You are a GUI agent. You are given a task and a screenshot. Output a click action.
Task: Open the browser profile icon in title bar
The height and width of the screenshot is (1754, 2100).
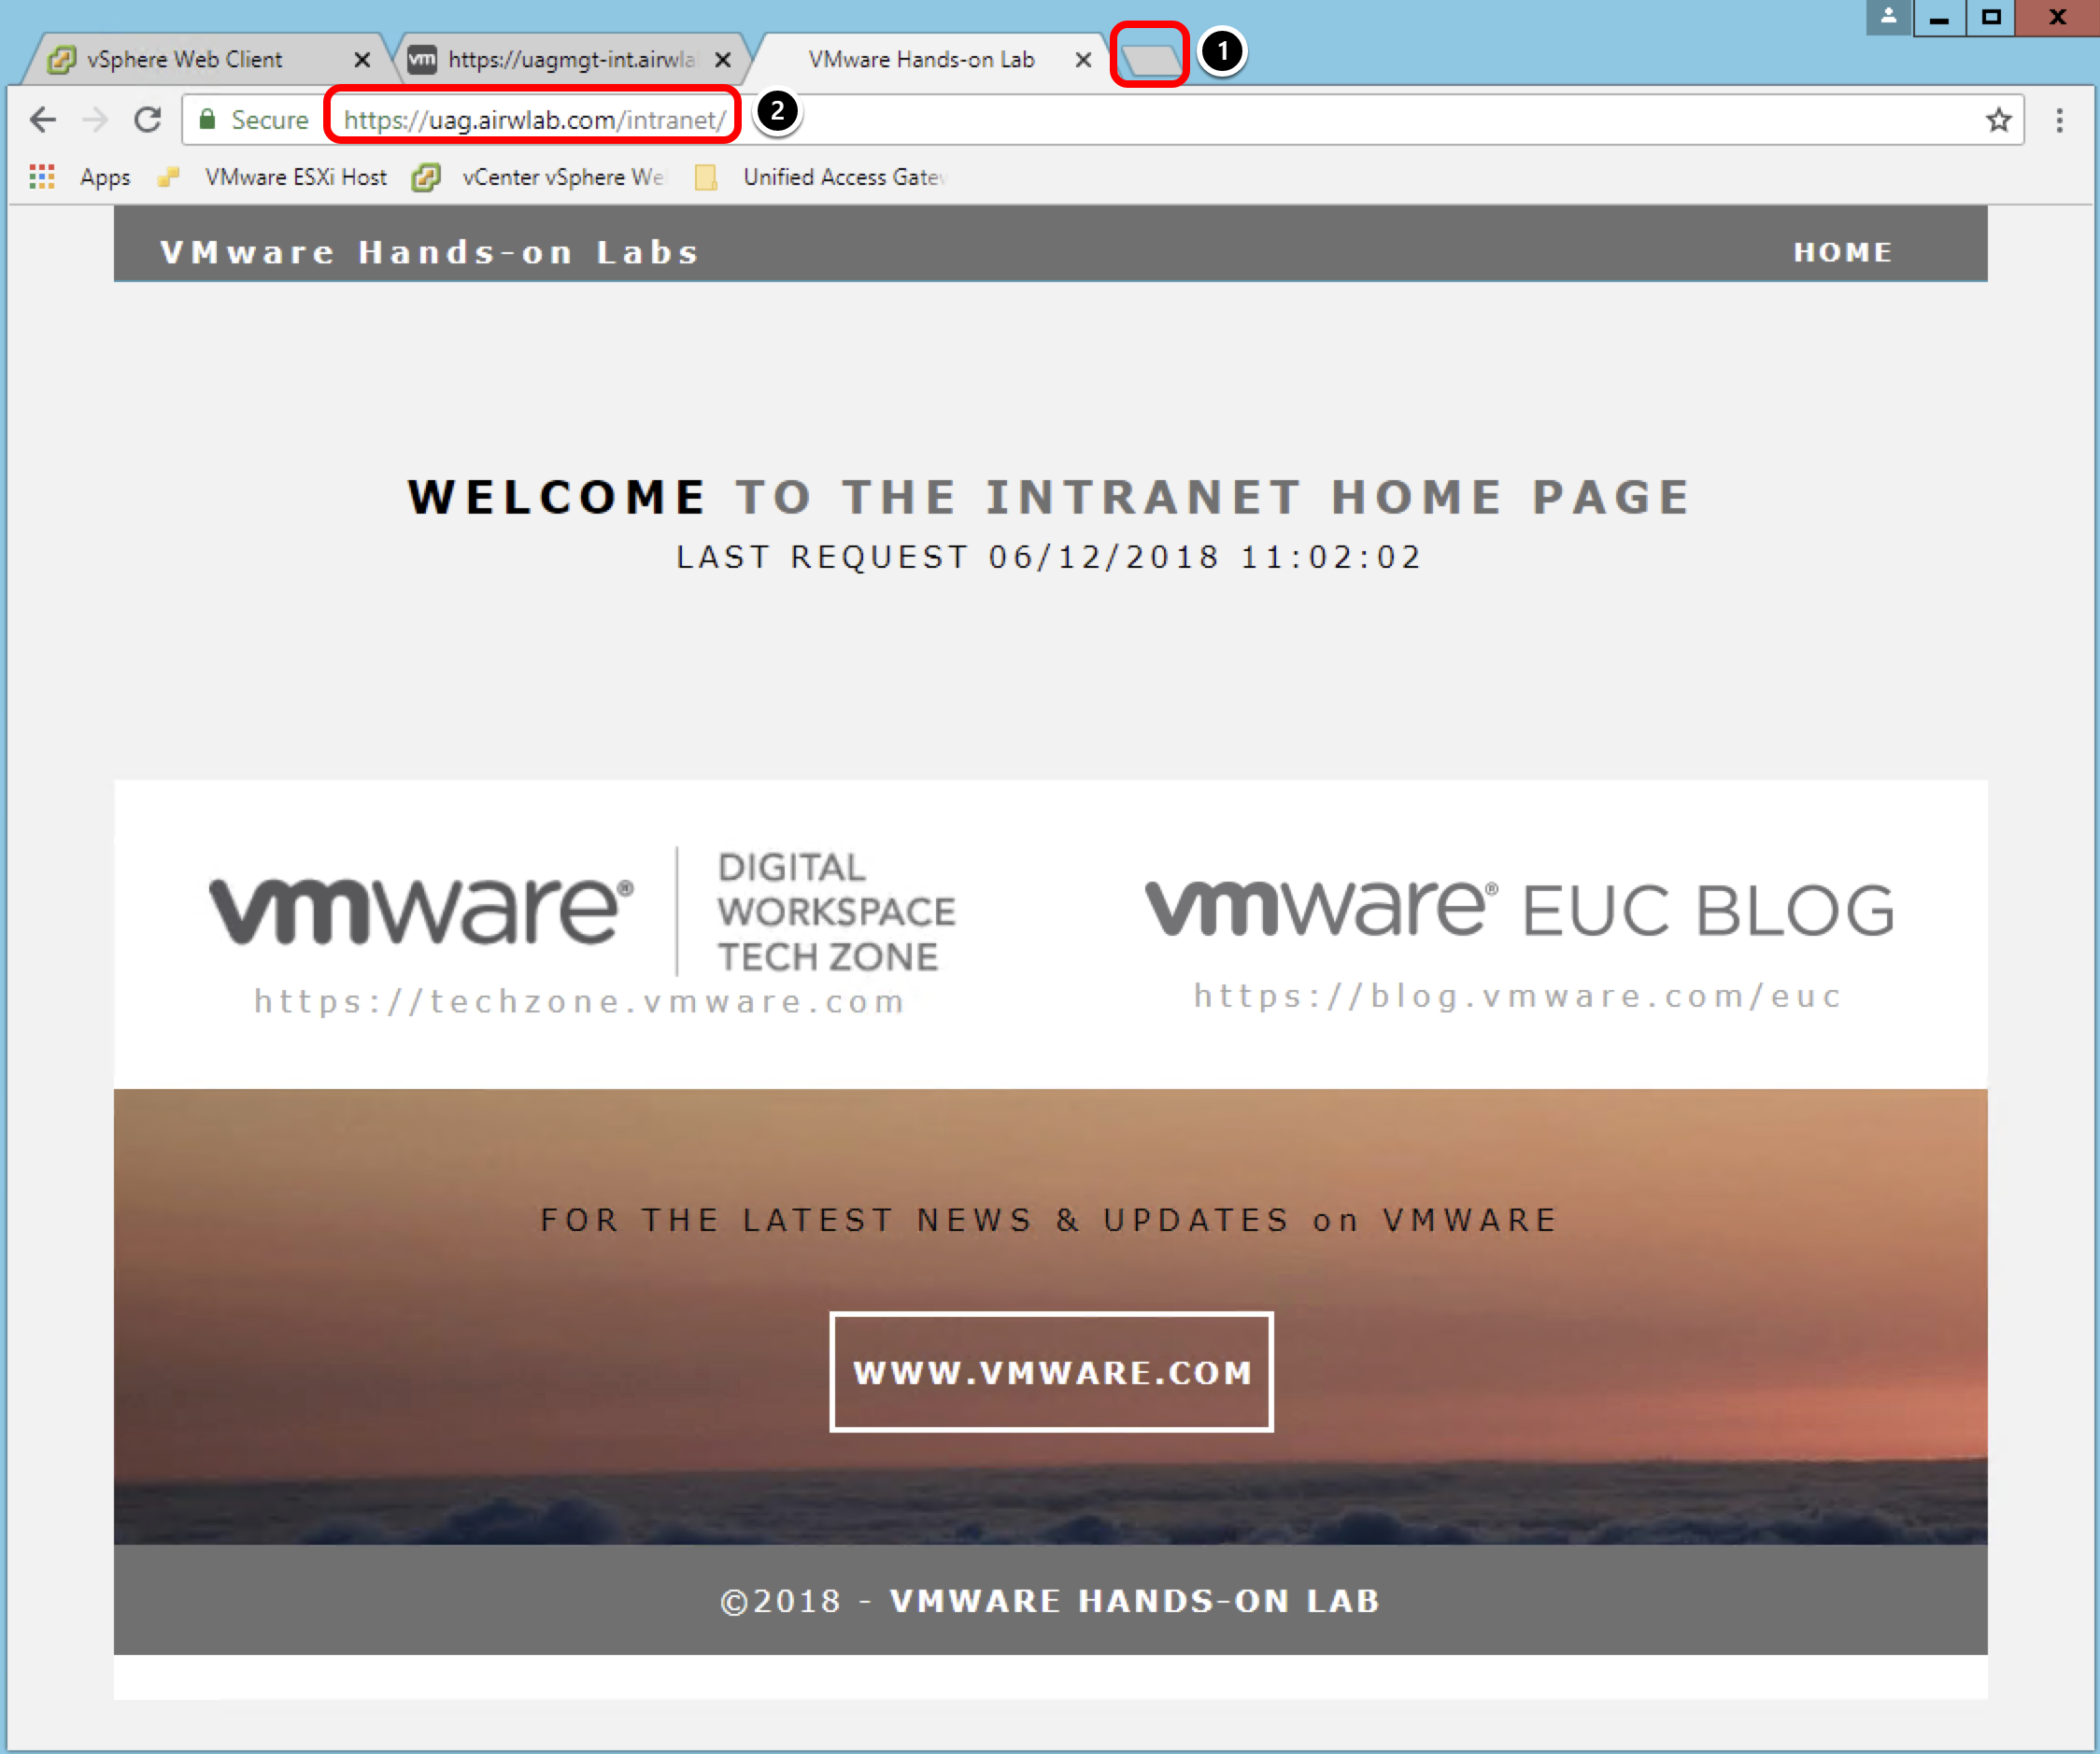tap(1888, 16)
